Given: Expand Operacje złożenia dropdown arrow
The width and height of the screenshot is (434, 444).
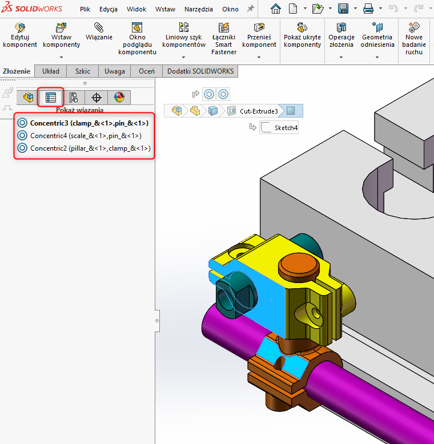Looking at the screenshot, I should point(341,57).
